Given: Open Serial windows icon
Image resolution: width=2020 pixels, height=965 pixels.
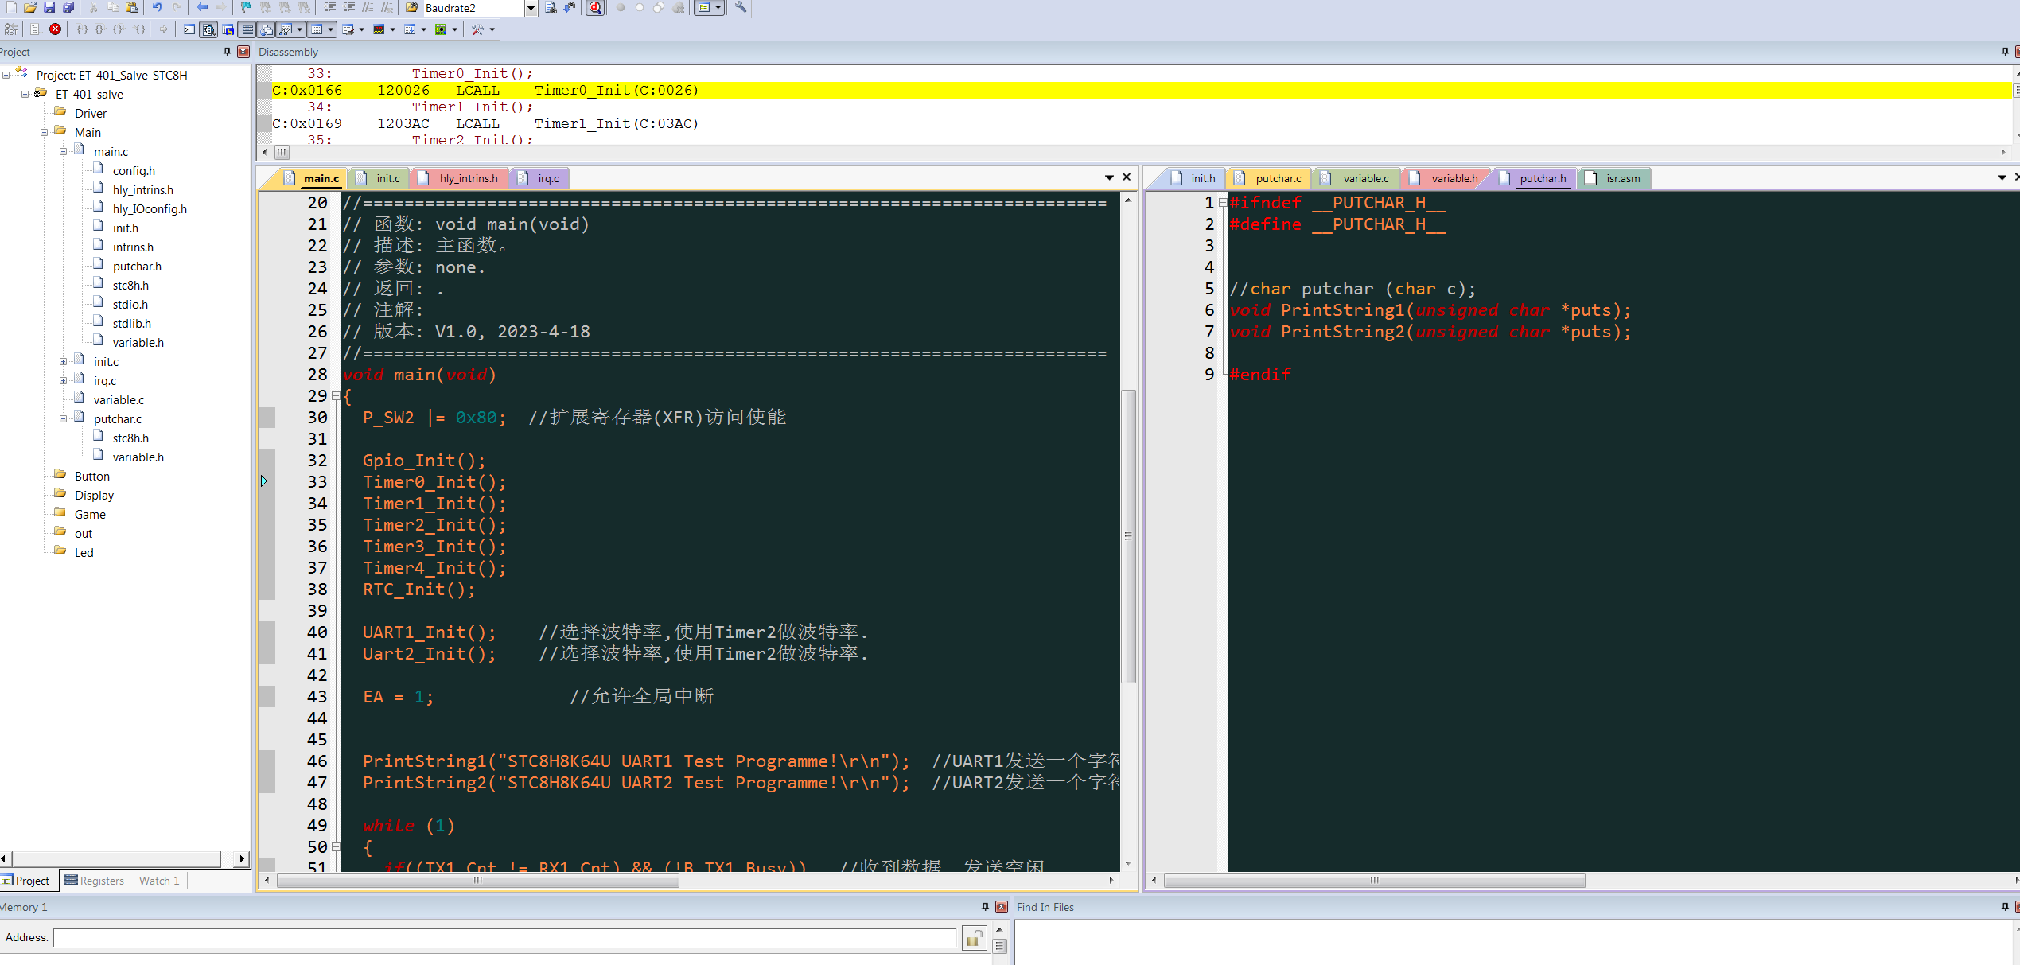Looking at the screenshot, I should [x=348, y=29].
